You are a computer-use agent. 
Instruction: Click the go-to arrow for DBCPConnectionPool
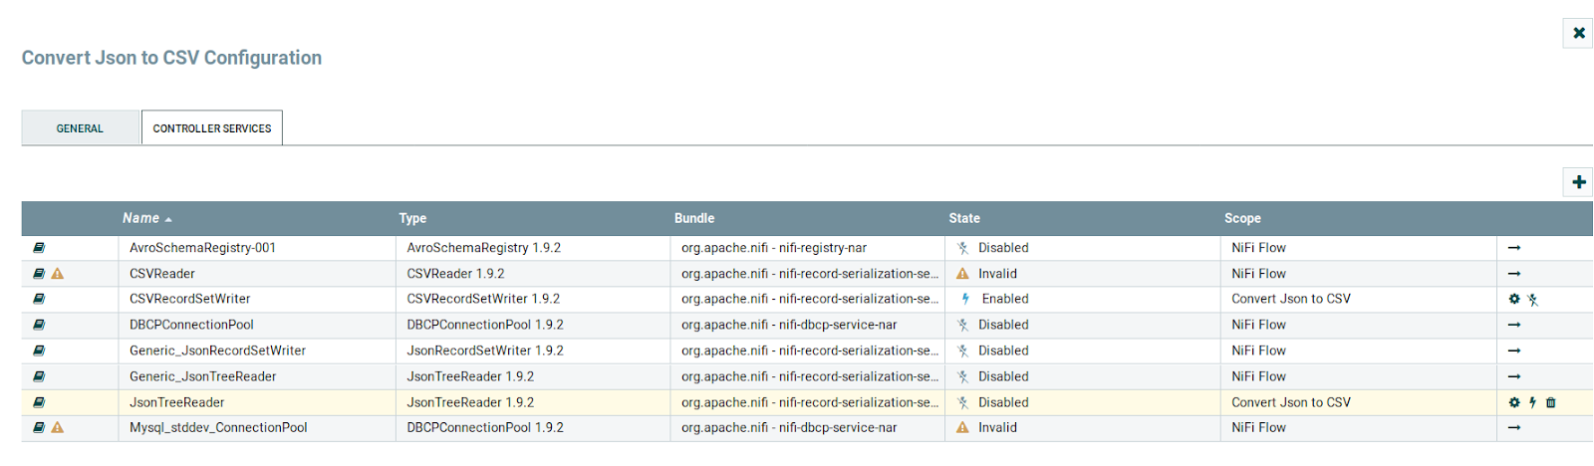coord(1514,325)
